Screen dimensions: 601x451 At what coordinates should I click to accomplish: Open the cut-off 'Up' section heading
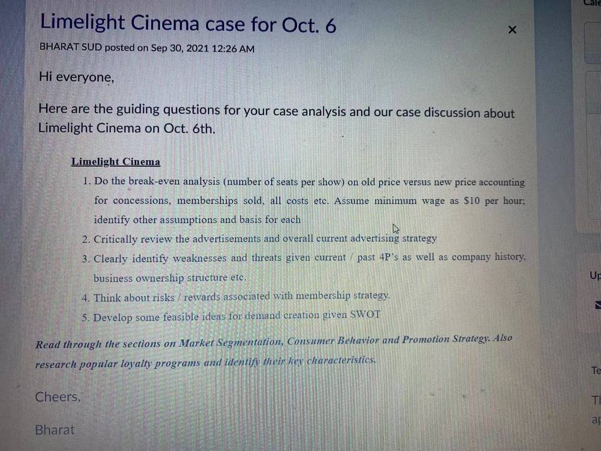595,275
